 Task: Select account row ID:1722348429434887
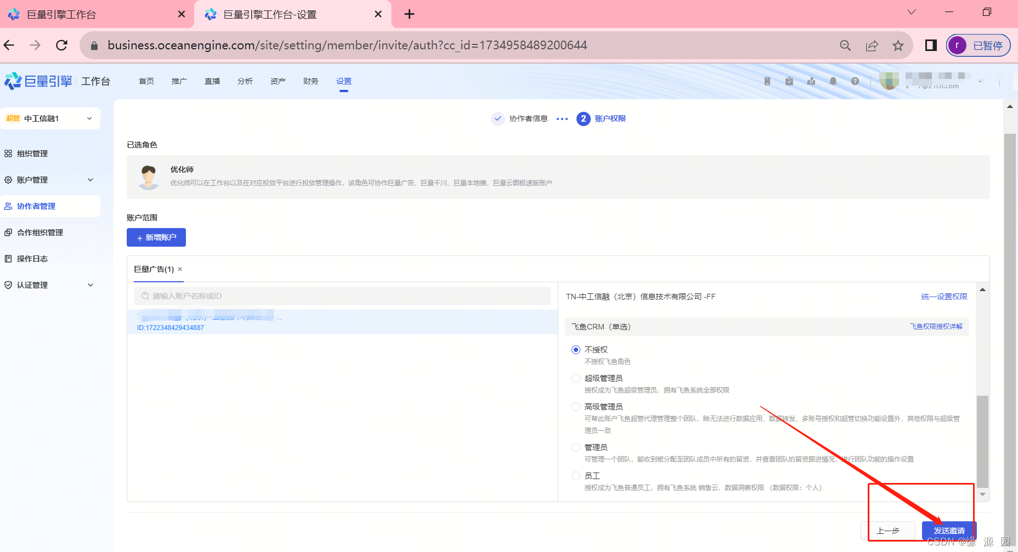(343, 322)
